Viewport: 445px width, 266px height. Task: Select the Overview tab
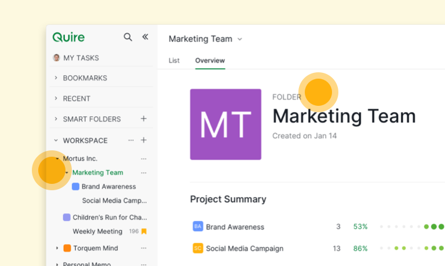coord(210,60)
